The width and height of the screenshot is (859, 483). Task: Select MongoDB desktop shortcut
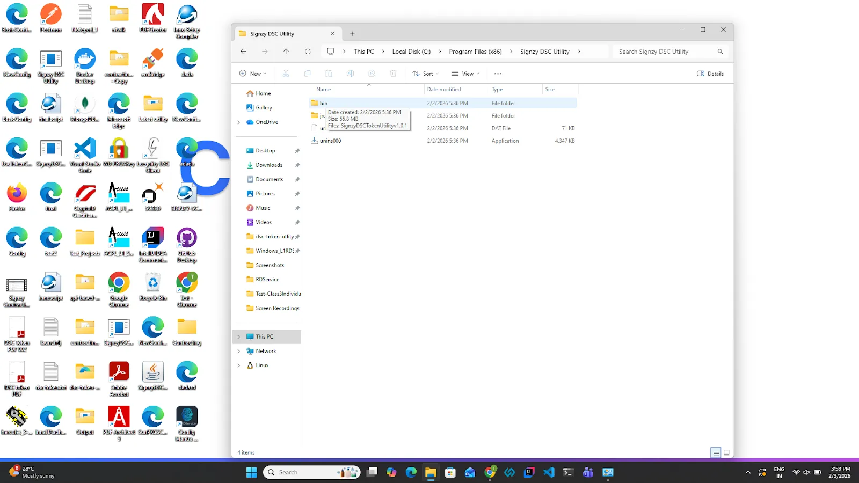pyautogui.click(x=85, y=108)
